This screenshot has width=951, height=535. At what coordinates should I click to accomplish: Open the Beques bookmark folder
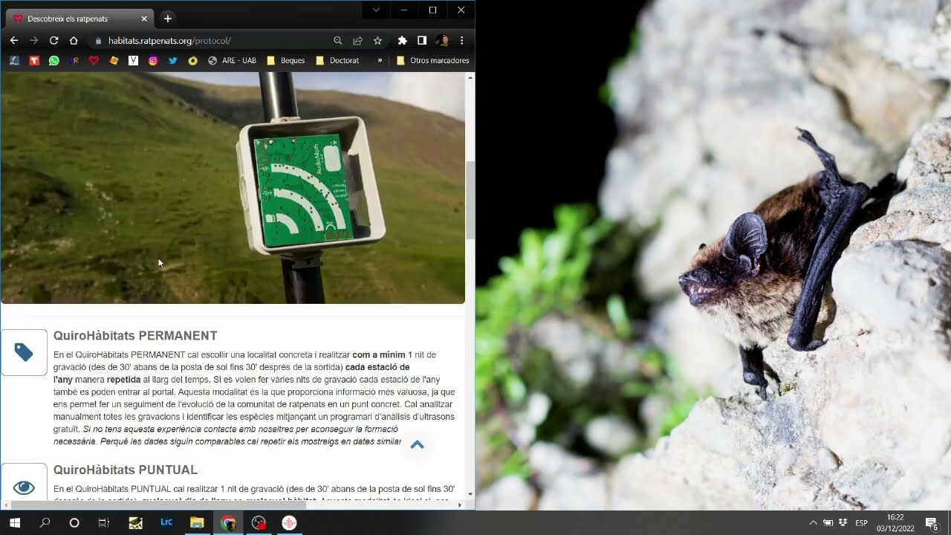click(286, 61)
